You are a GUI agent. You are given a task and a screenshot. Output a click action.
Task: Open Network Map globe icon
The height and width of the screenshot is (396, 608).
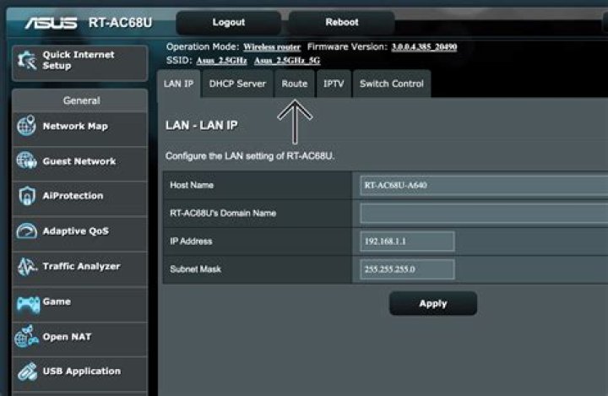26,126
